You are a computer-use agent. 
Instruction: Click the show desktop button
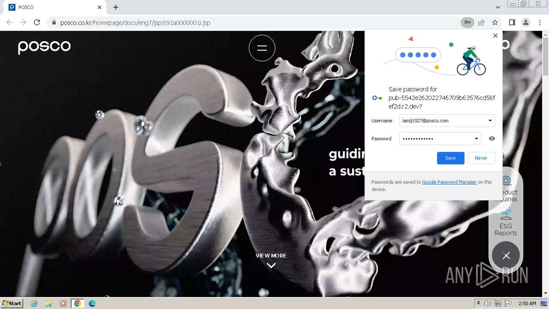tap(544, 303)
